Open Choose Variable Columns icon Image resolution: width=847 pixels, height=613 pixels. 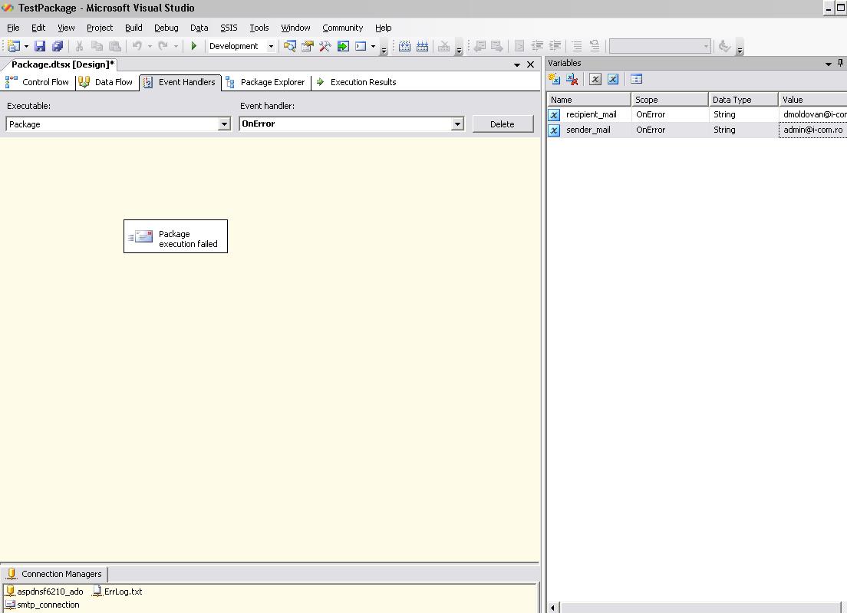[x=636, y=79]
